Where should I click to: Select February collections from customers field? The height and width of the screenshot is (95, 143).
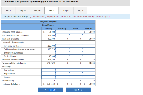coord(62,36)
